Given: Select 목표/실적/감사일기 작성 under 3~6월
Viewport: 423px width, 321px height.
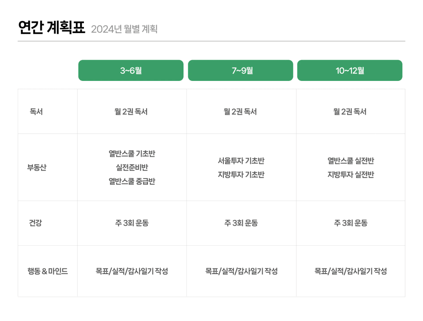Looking at the screenshot, I should [x=132, y=271].
